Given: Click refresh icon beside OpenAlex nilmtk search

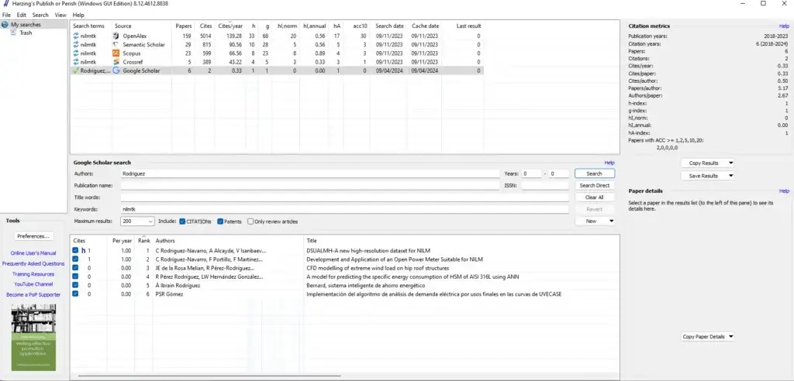Looking at the screenshot, I should [x=76, y=36].
